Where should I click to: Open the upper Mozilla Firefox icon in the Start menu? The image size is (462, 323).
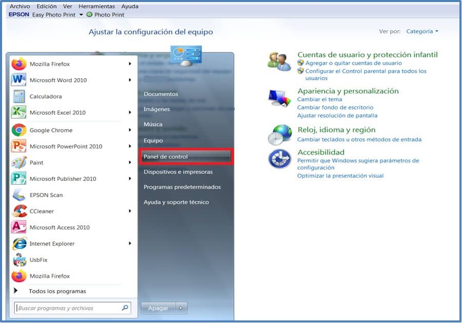tap(19, 64)
